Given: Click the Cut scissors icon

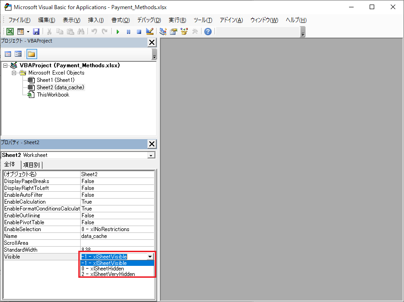Looking at the screenshot, I should point(49,32).
